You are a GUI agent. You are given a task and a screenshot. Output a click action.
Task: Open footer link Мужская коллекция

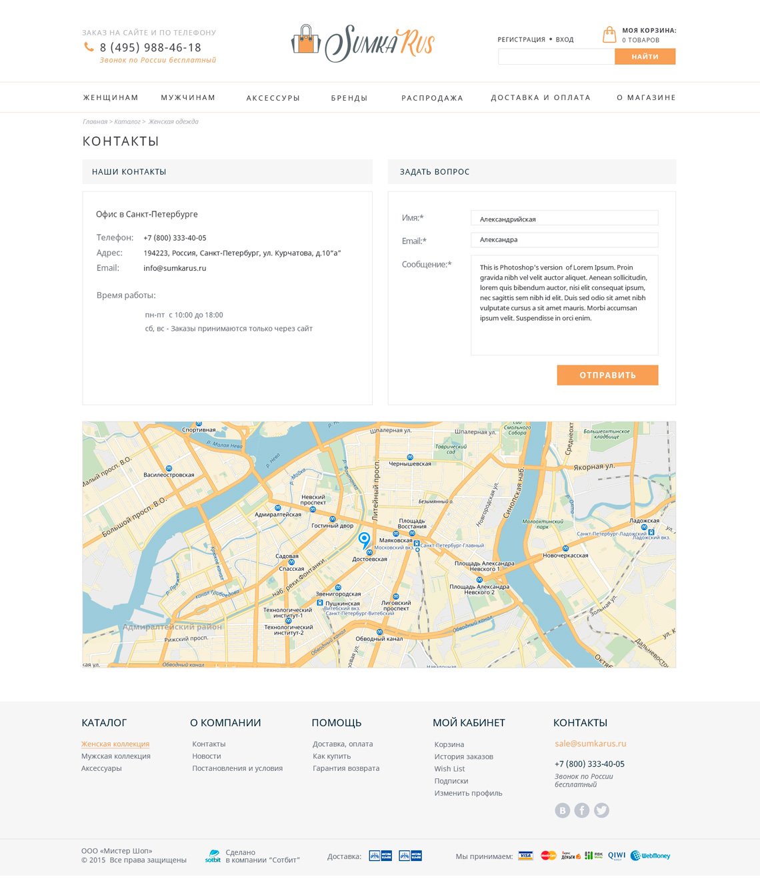tap(116, 756)
